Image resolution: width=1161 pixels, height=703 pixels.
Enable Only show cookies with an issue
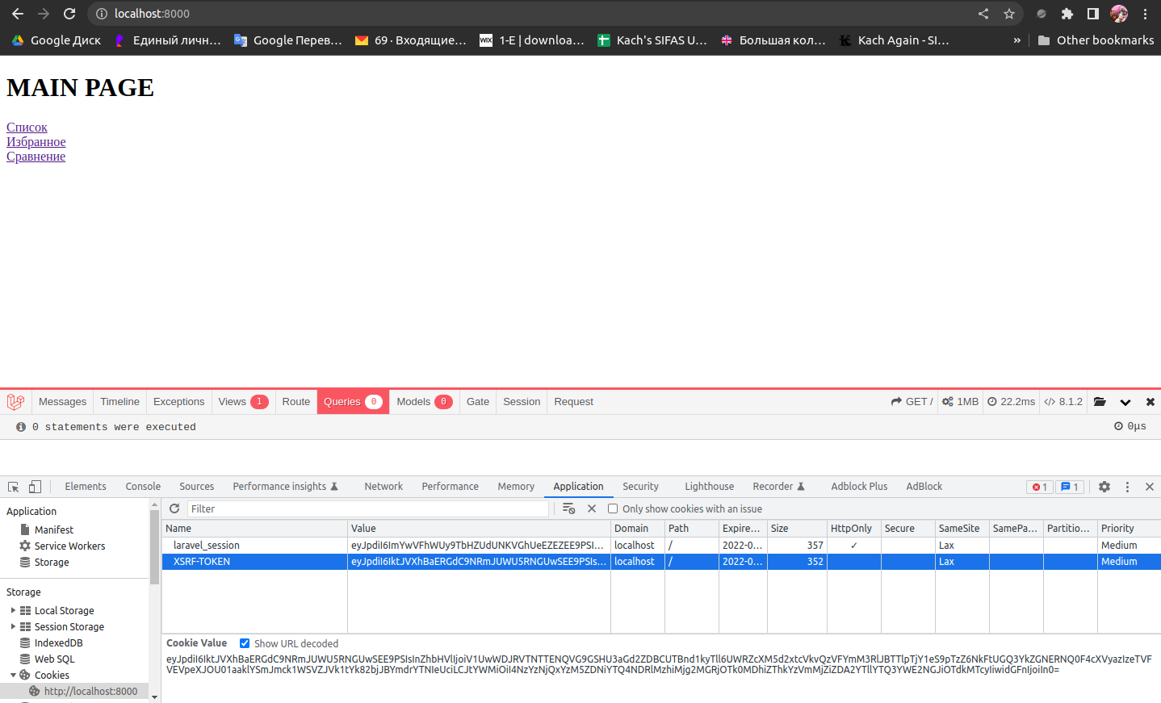tap(612, 508)
